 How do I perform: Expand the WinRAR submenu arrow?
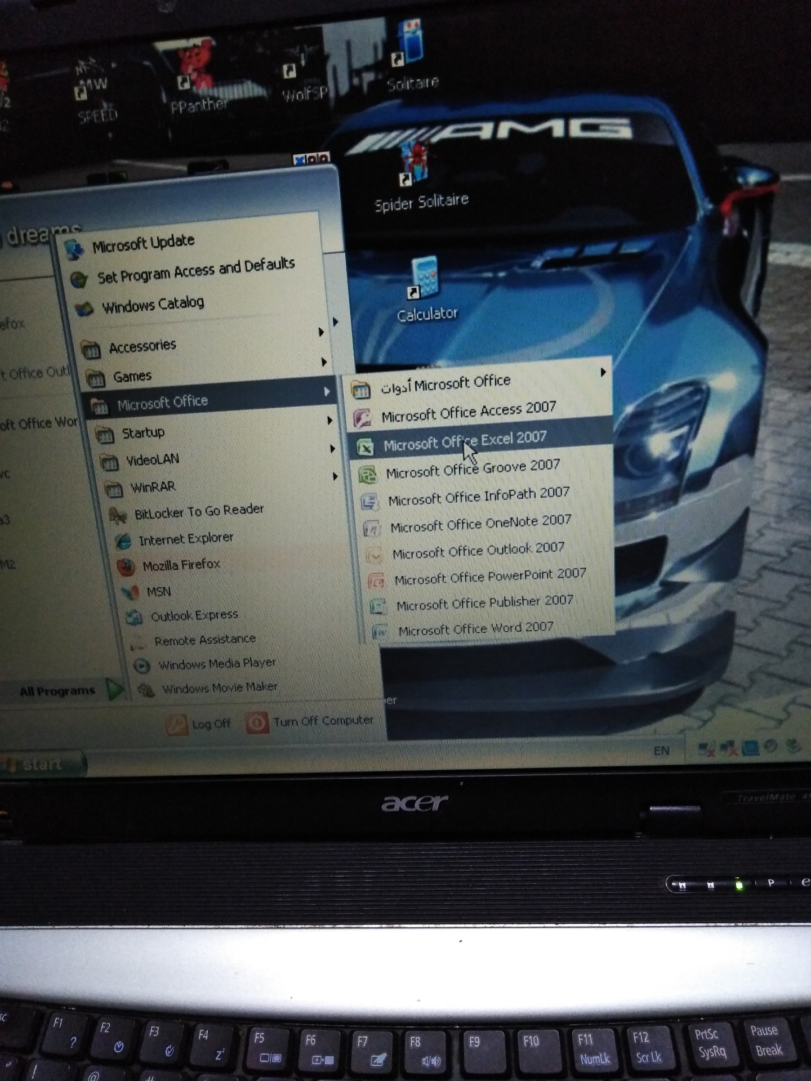coord(335,476)
